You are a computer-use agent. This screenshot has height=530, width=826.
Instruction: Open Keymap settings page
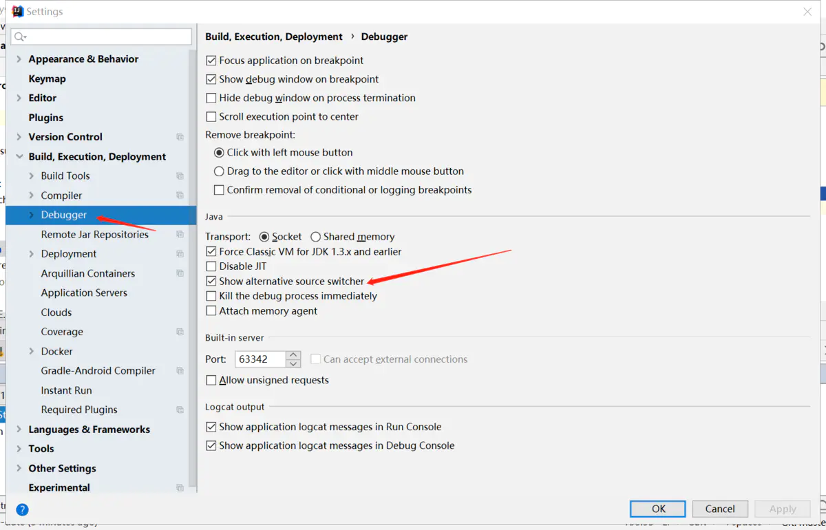47,78
